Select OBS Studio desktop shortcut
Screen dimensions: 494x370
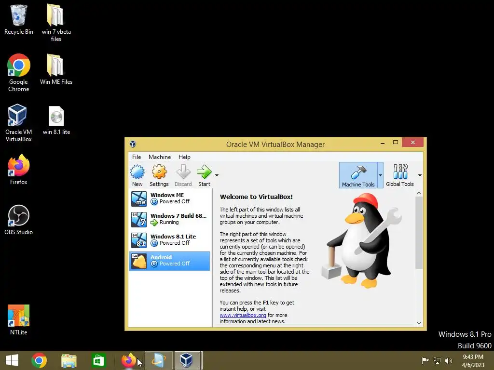(19, 220)
